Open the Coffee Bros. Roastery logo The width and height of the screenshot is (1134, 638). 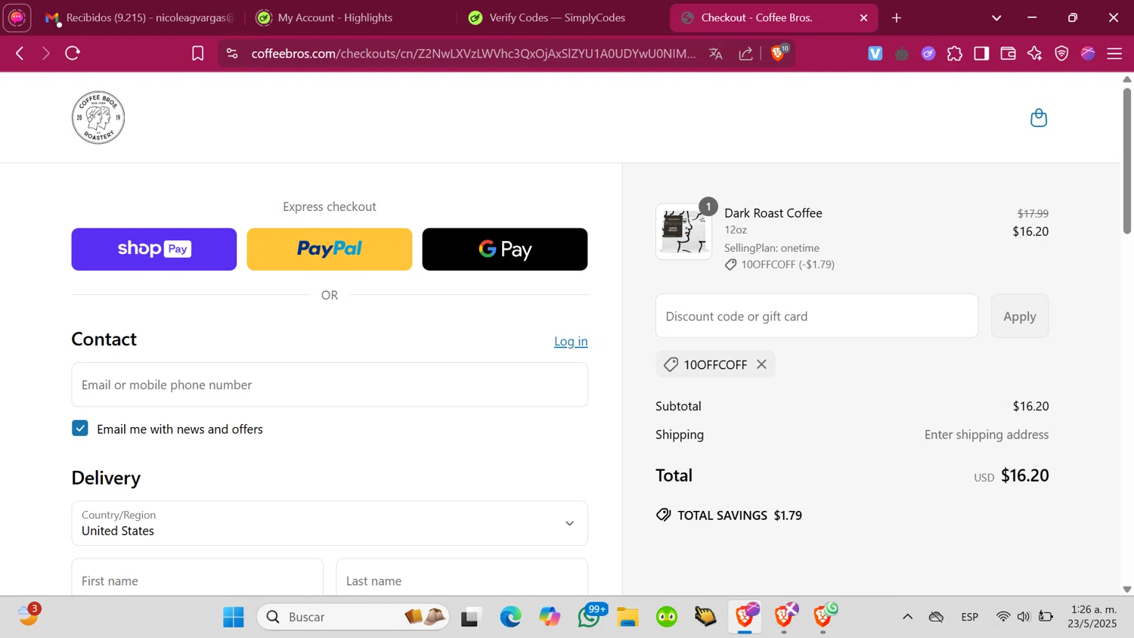point(98,118)
